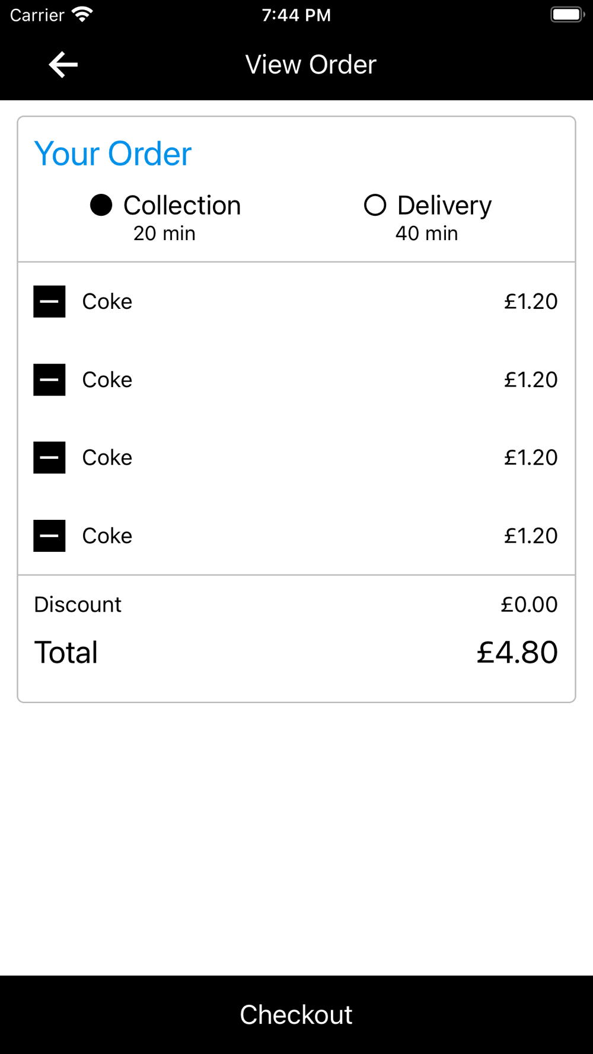The image size is (593, 1054).
Task: Tap the Your Order heading
Action: pyautogui.click(x=113, y=154)
